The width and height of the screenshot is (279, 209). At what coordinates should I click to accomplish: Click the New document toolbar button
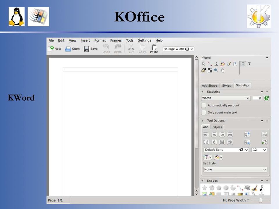point(54,49)
